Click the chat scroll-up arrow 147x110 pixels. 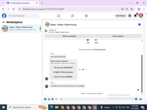[142, 41]
